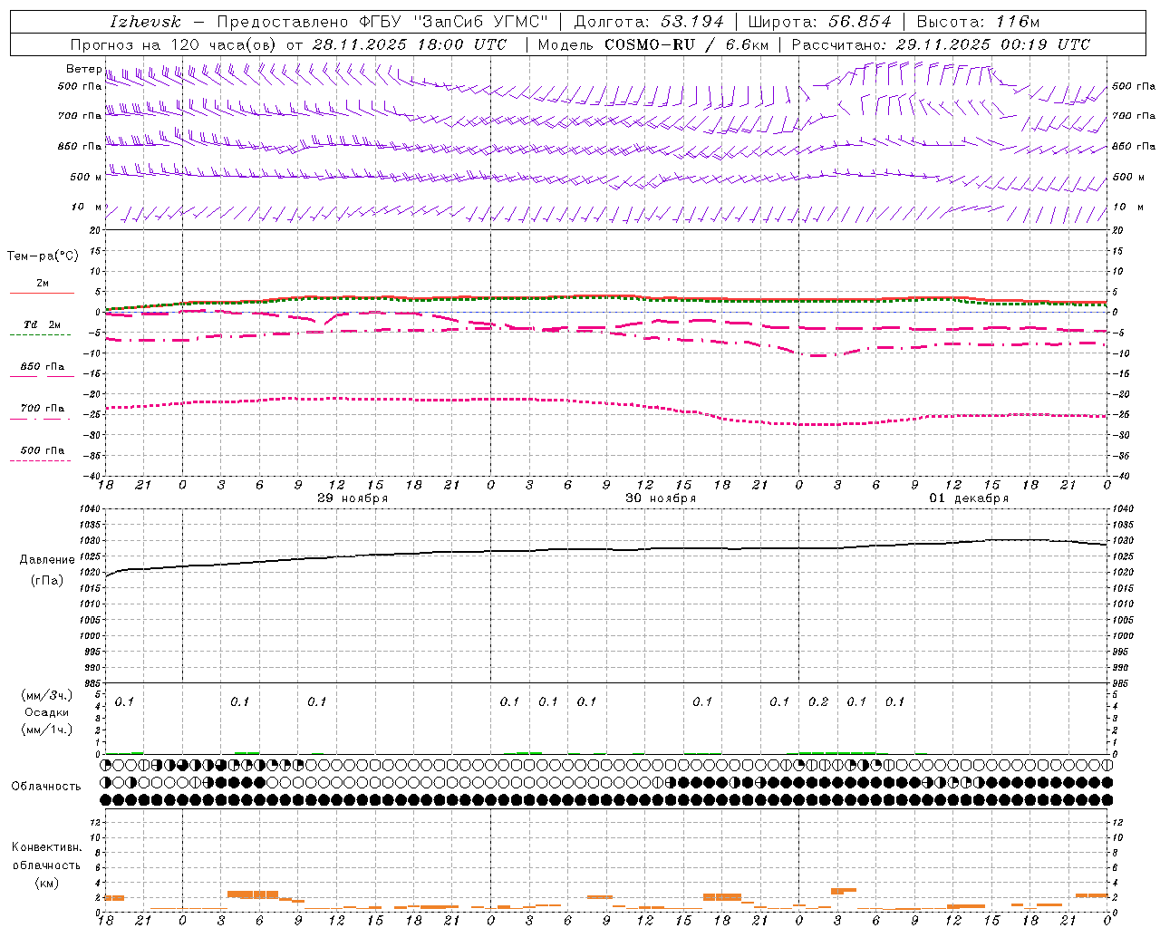Click the 850 гПа temperature legend entry
The height and width of the screenshot is (928, 1160).
pos(42,367)
